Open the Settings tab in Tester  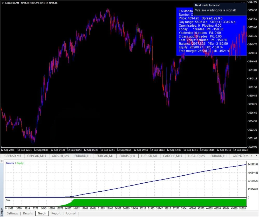12,213
